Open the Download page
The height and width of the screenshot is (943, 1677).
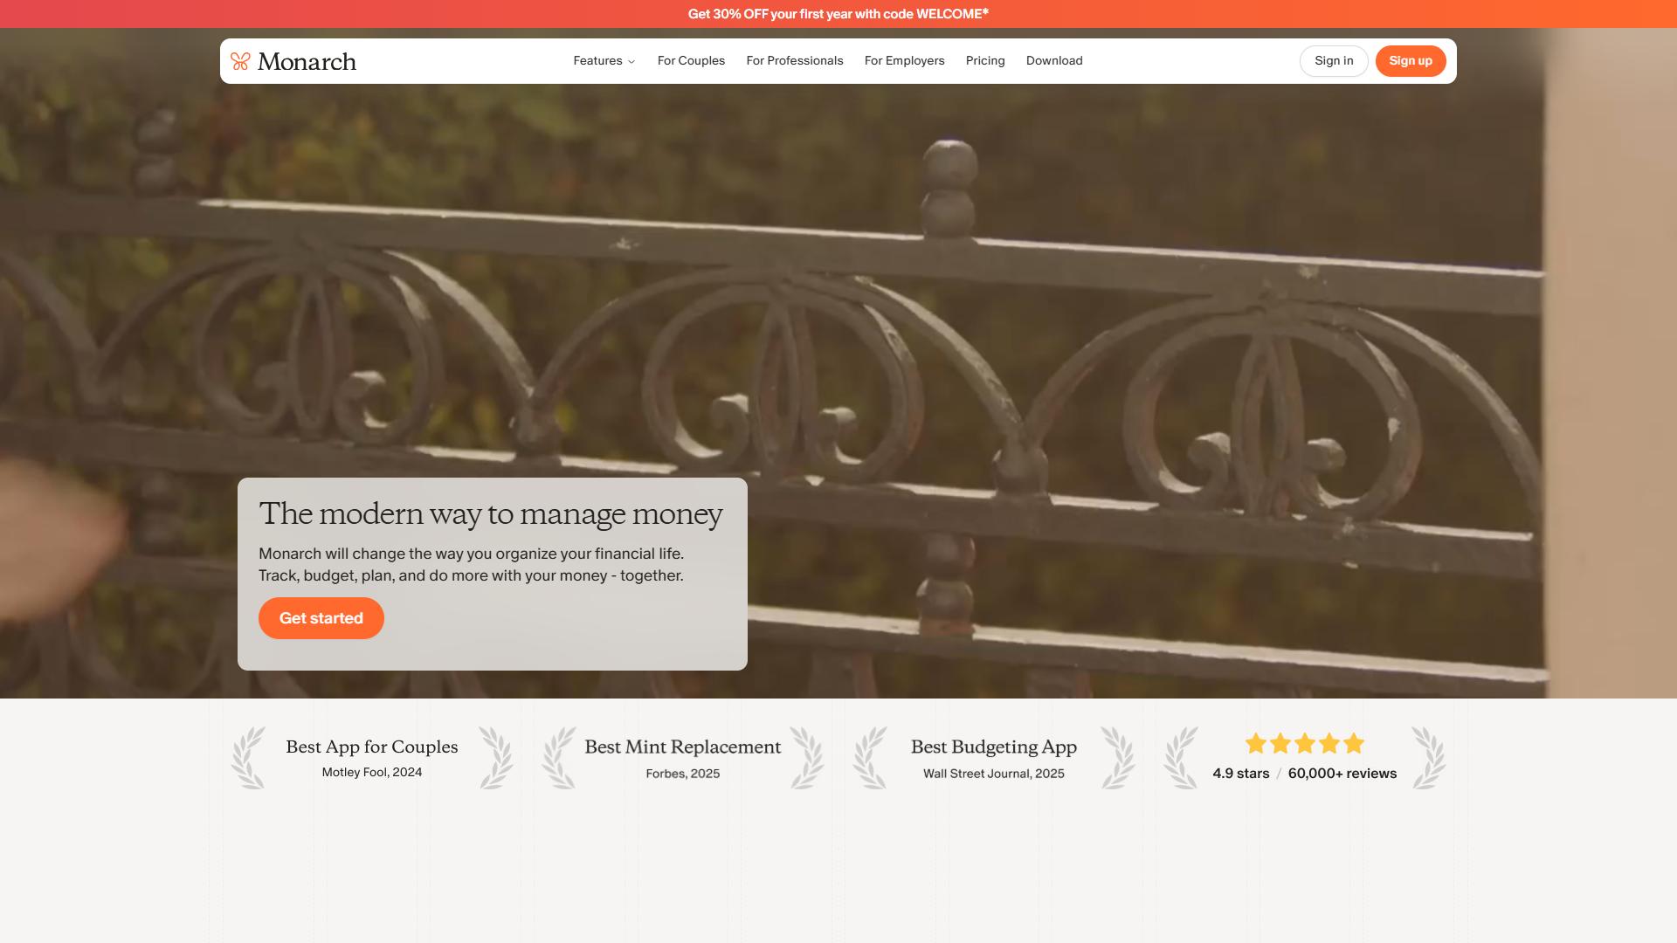click(1054, 61)
